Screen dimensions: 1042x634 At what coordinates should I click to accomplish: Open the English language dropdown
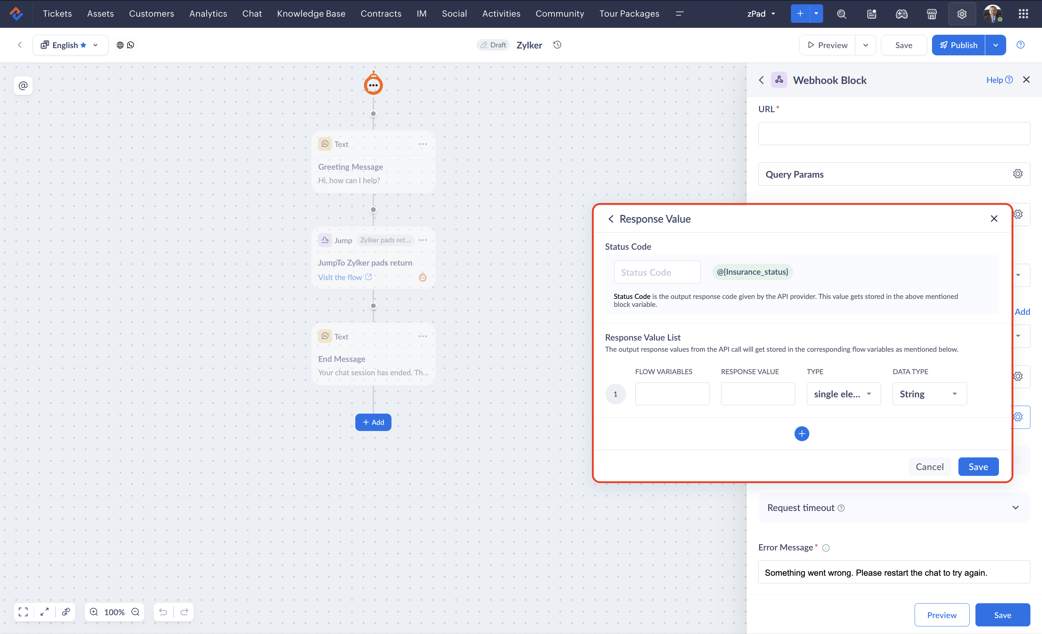point(70,45)
